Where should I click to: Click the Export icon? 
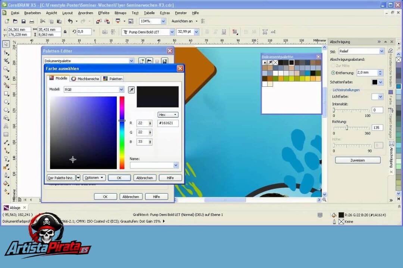(107, 21)
